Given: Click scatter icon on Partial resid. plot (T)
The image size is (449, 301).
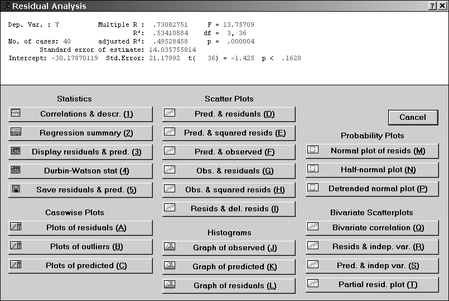Looking at the screenshot, I should coord(313,283).
